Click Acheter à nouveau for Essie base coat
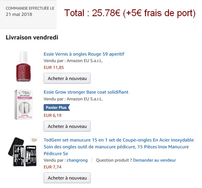 point(67,126)
